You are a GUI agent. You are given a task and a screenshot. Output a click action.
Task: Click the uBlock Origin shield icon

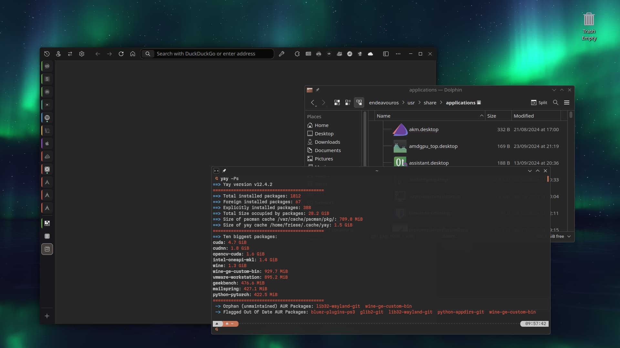point(329,54)
